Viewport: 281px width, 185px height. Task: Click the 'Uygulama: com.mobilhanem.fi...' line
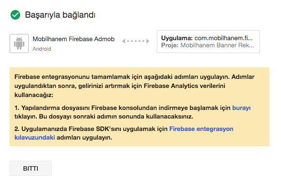207,38
